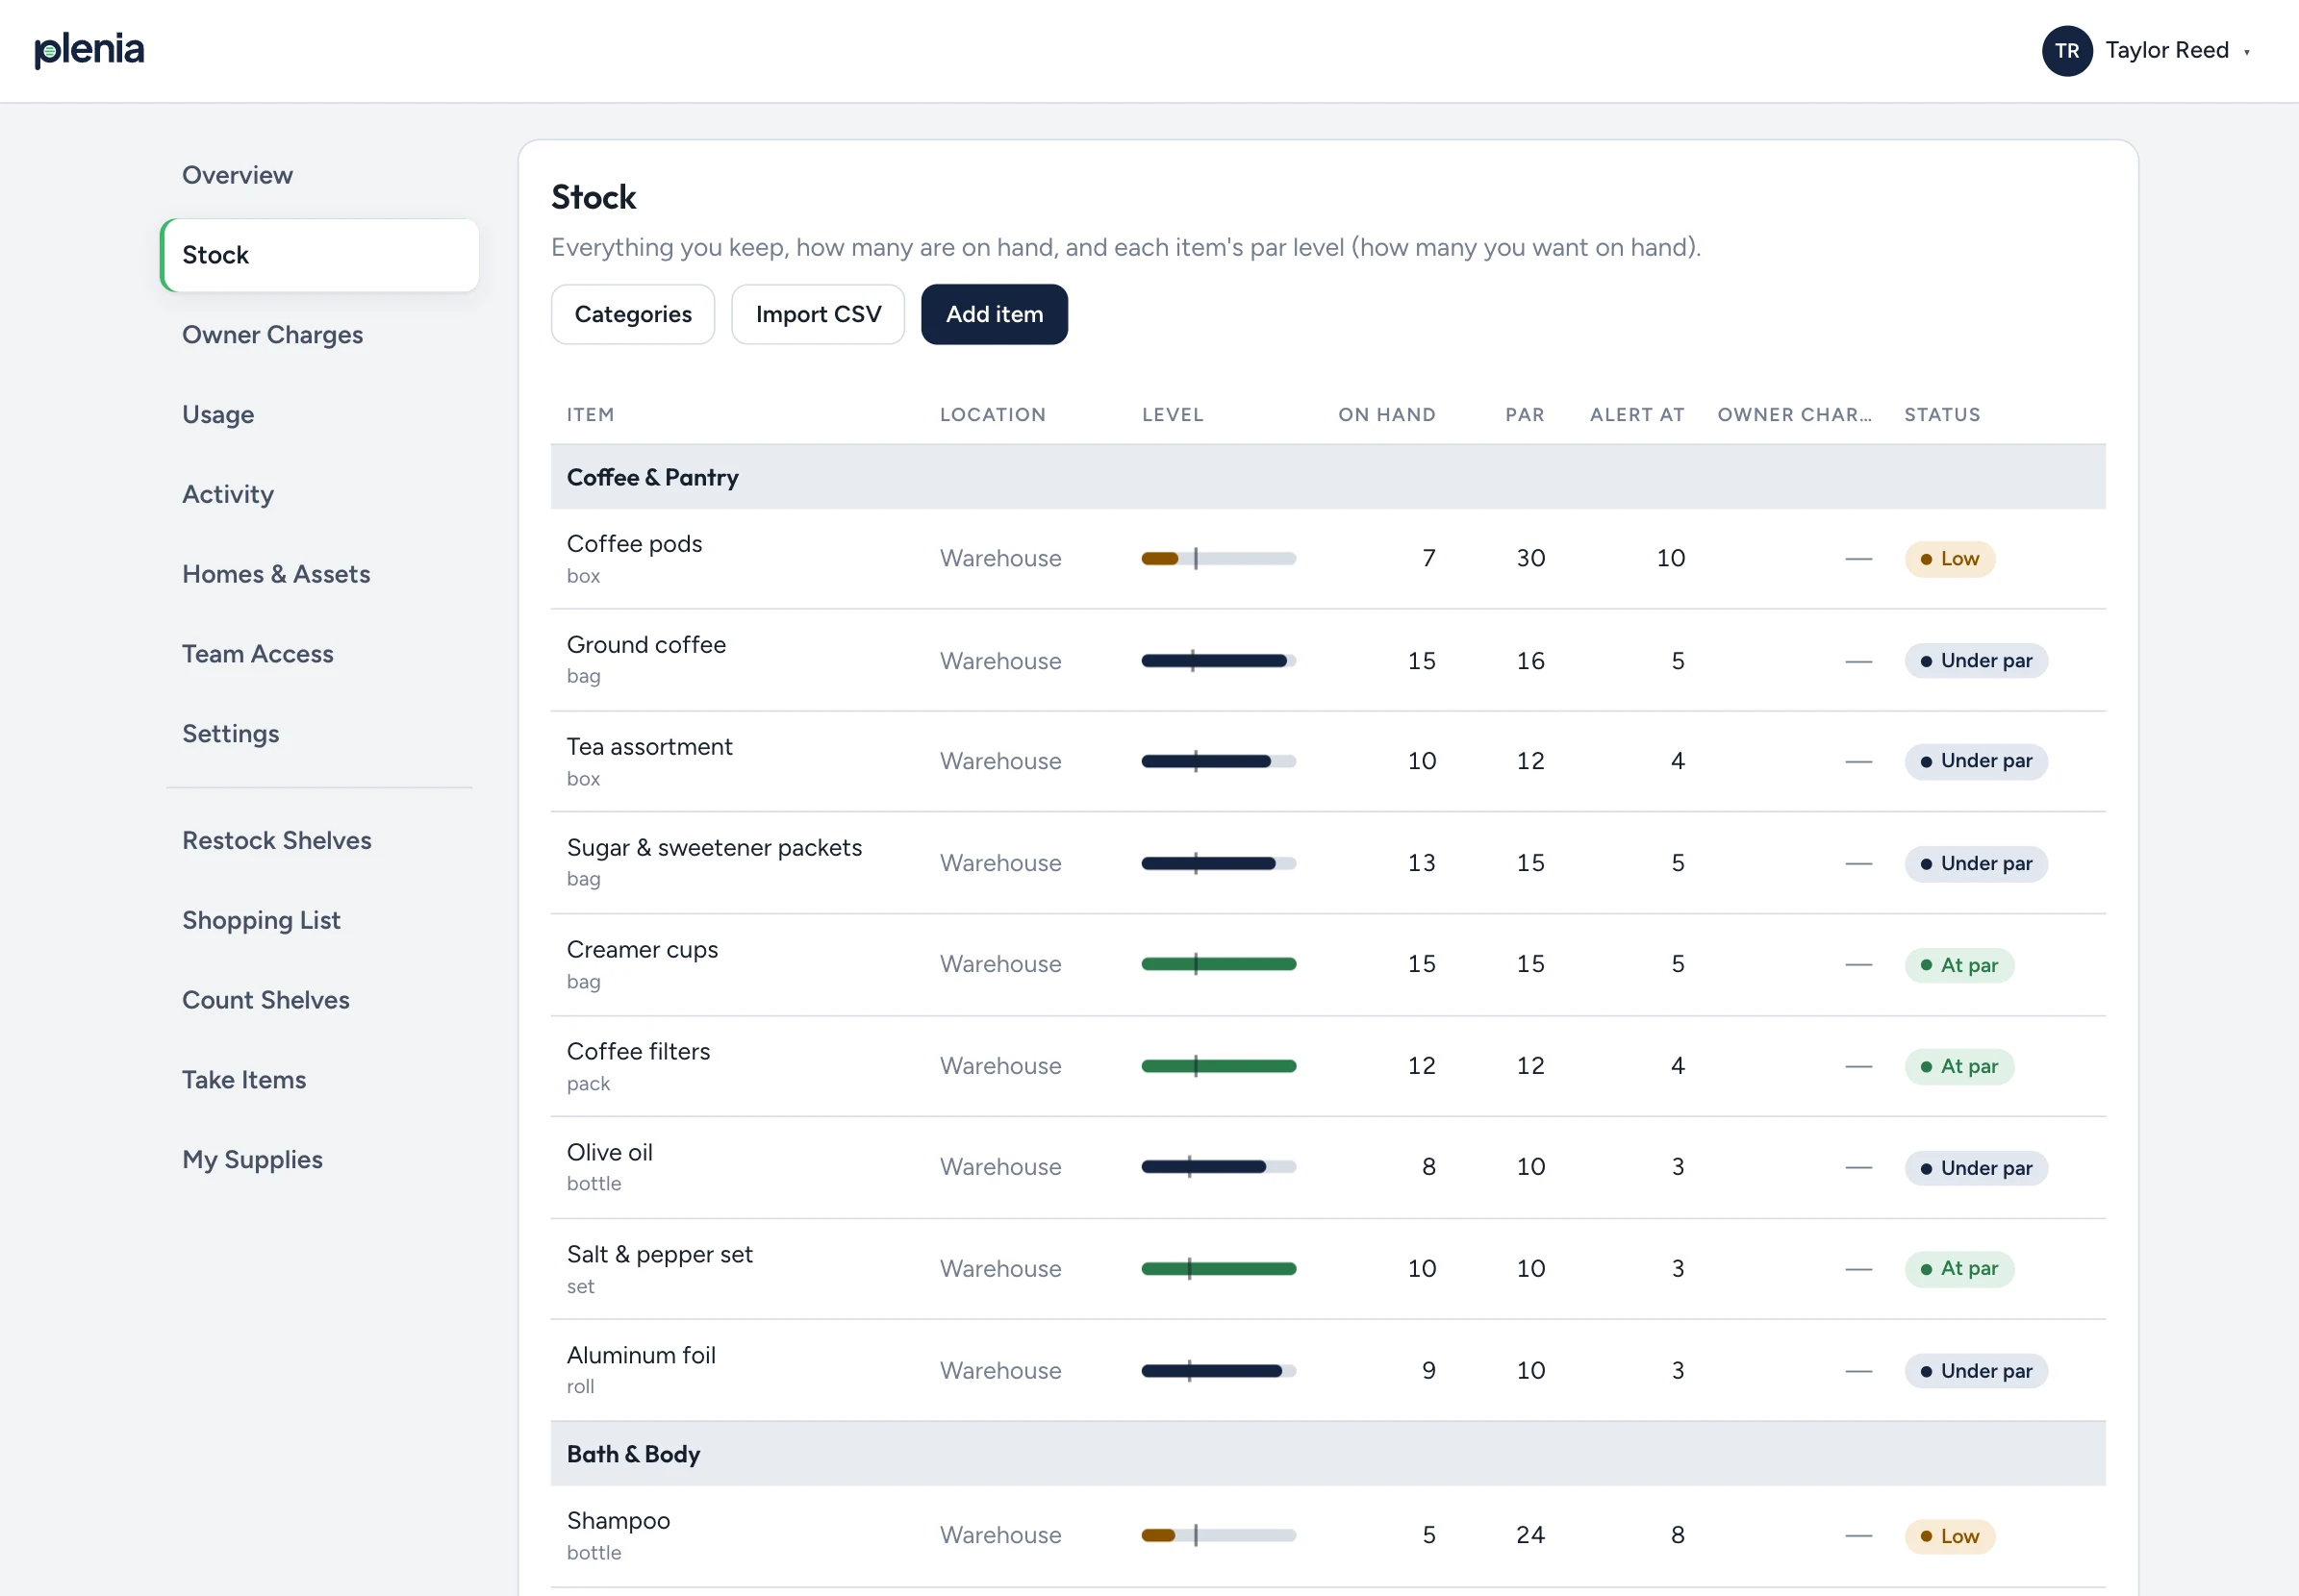
Task: Click the Low status badge for Coffee pods
Action: (1950, 559)
